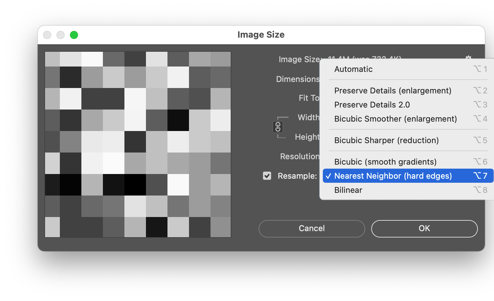Uncheck the Resample checkbox

tap(267, 176)
